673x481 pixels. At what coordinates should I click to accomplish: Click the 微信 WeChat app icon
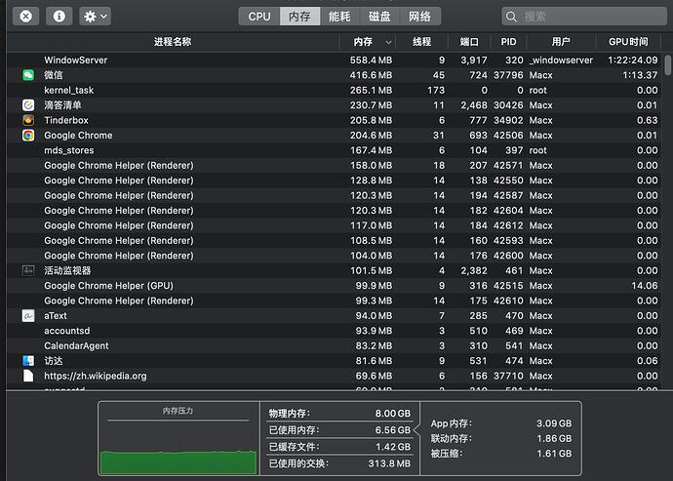28,75
